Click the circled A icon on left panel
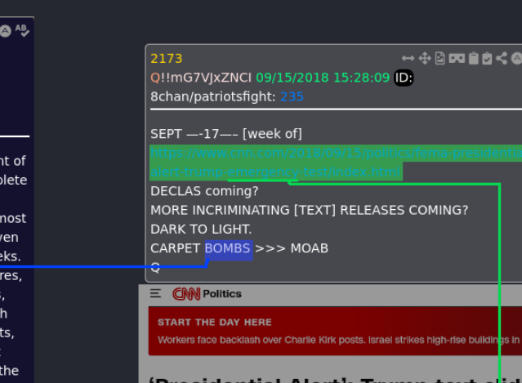Screen dimensions: 522x383 [5, 31]
